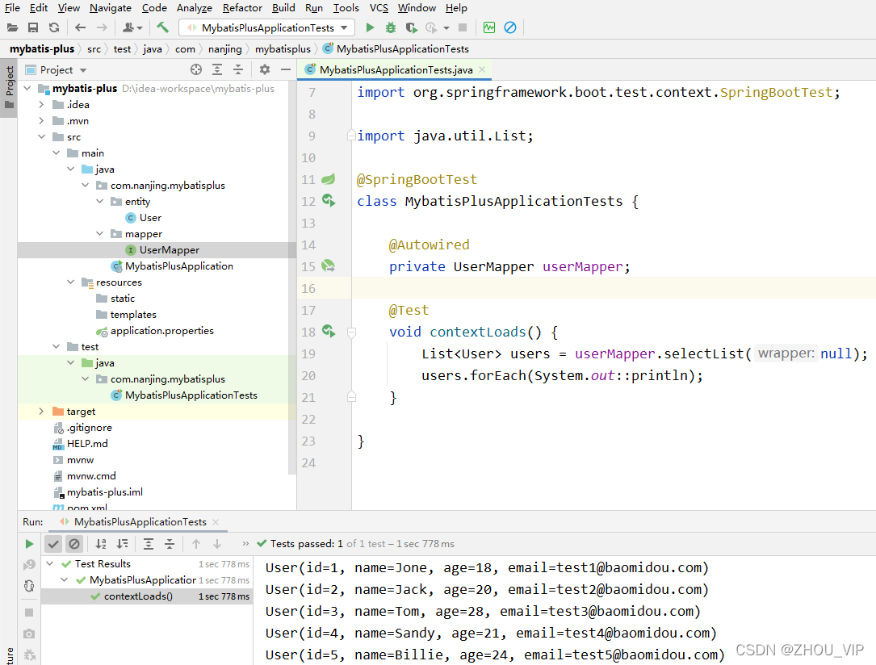
Task: Click the nanjing breadcrumb
Action: click(224, 49)
